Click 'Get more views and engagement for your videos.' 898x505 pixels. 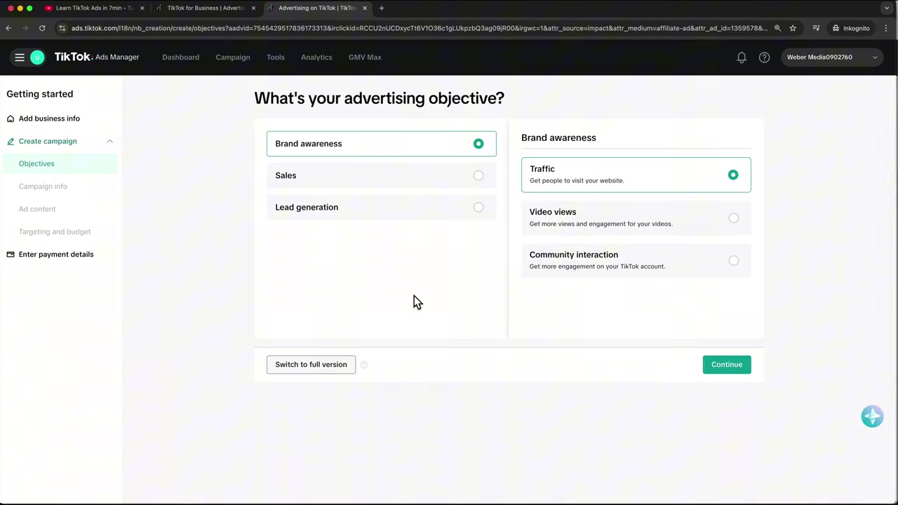pyautogui.click(x=601, y=224)
